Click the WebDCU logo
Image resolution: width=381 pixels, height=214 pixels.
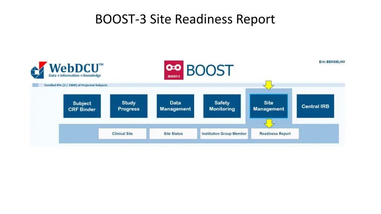(x=67, y=70)
